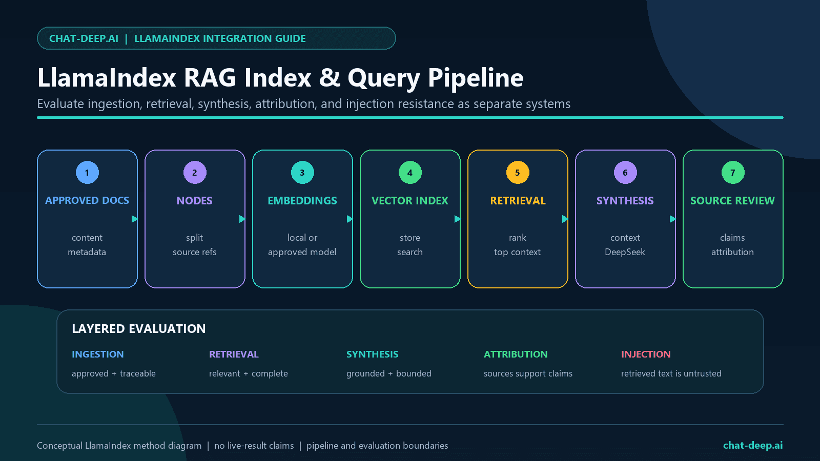Click the main title 'LlamaIndex RAG Index & Query Pipeline'

pos(280,78)
